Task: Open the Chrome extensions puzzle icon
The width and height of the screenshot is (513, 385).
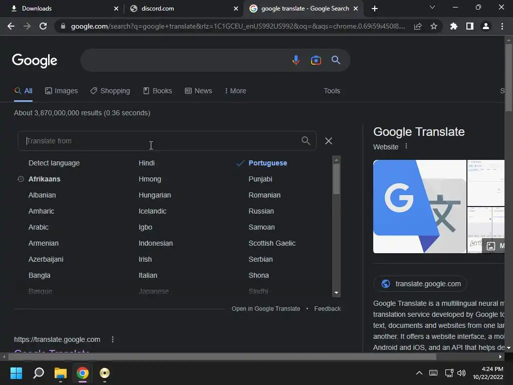Action: 453,26
